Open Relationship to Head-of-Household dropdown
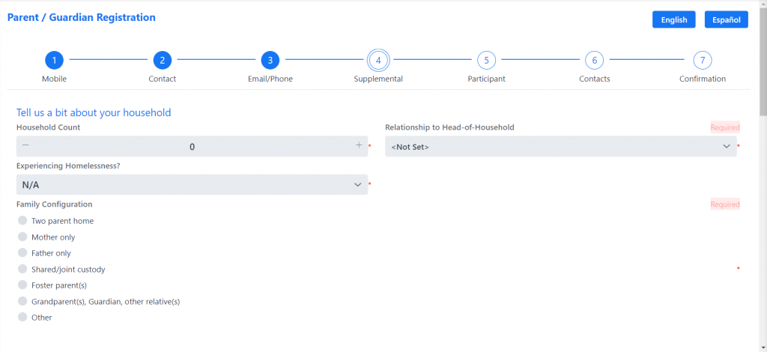This screenshot has width=767, height=352. click(x=560, y=146)
